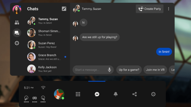This screenshot has height=107, width=191.
Task: Open the Kelly Jackson chat
Action: 47,69
